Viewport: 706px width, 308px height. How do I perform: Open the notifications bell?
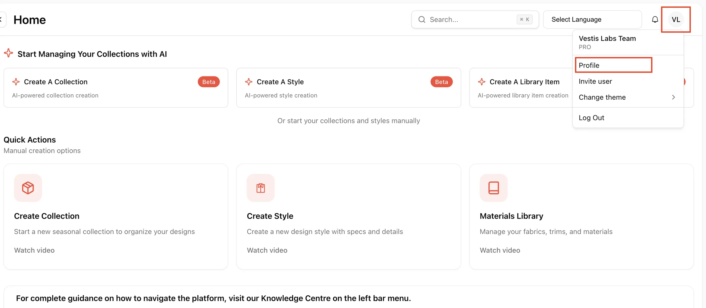655,19
